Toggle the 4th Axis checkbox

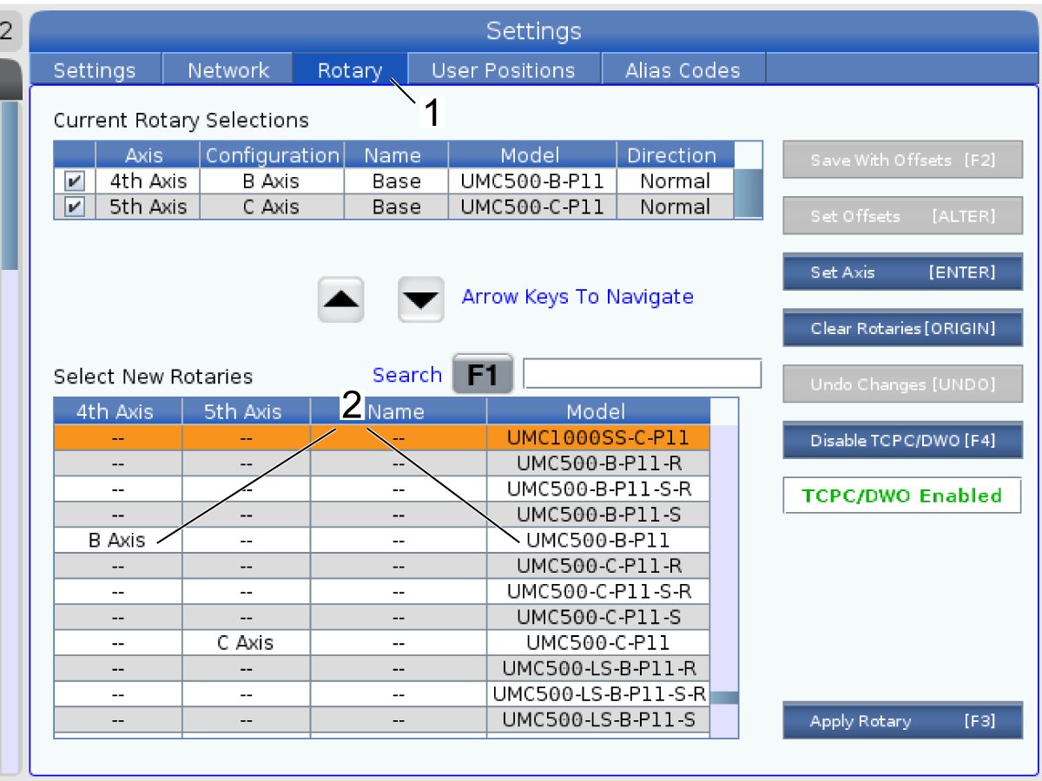point(75,181)
